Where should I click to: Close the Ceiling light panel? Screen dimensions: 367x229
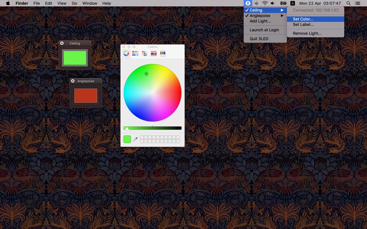click(62, 43)
